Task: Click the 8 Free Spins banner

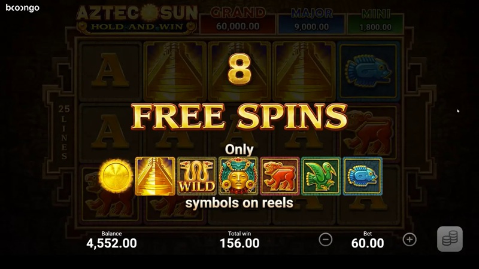Action: click(x=239, y=94)
